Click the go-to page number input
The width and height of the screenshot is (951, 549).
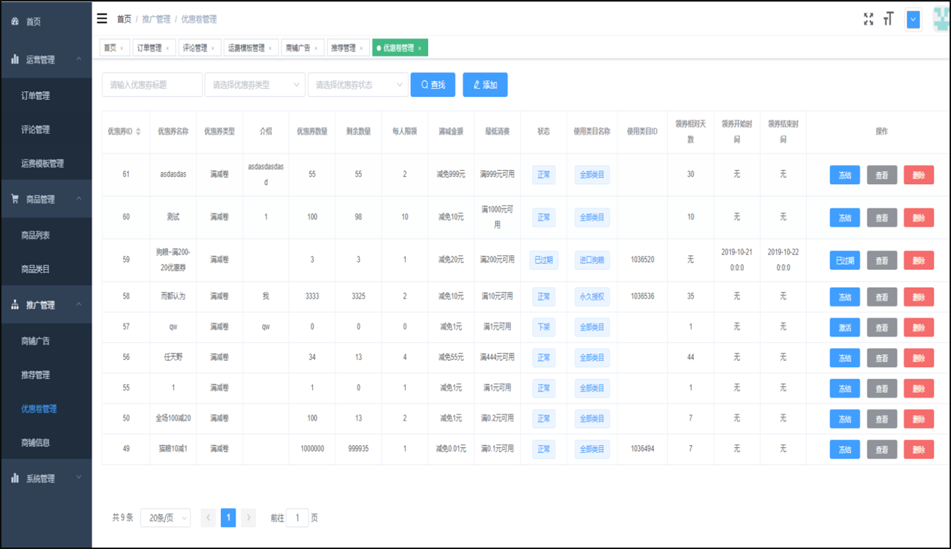(297, 518)
